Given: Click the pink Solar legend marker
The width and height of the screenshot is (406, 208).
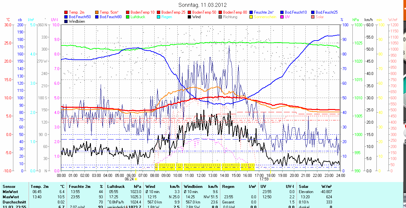Looking at the screenshot, I should [313, 17].
